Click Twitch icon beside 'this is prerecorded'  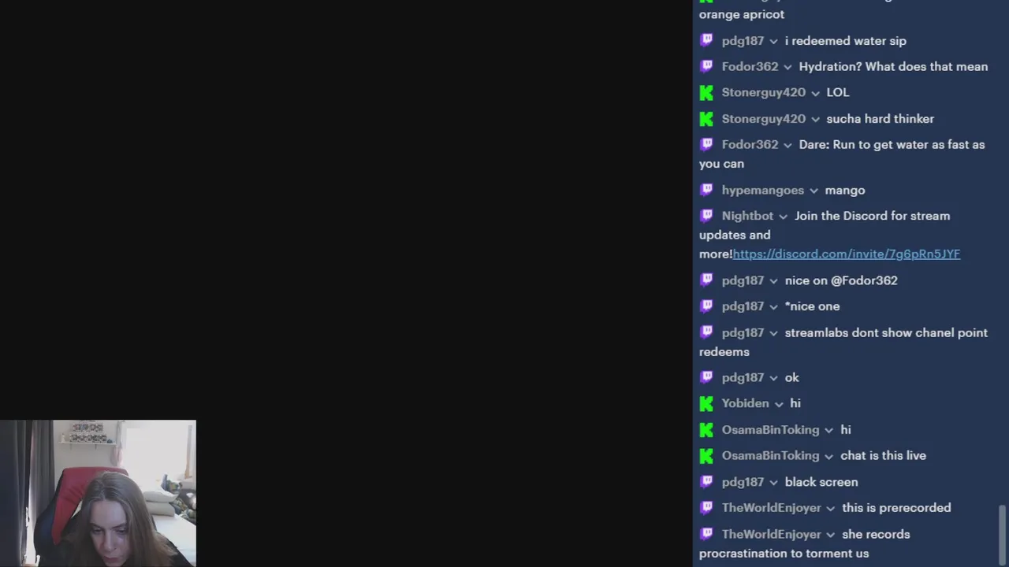coord(706,508)
